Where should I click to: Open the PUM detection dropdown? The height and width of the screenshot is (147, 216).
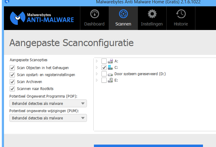pos(48,118)
